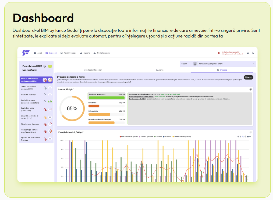Click the red company building icon
The width and height of the screenshot is (273, 200).
219,53
